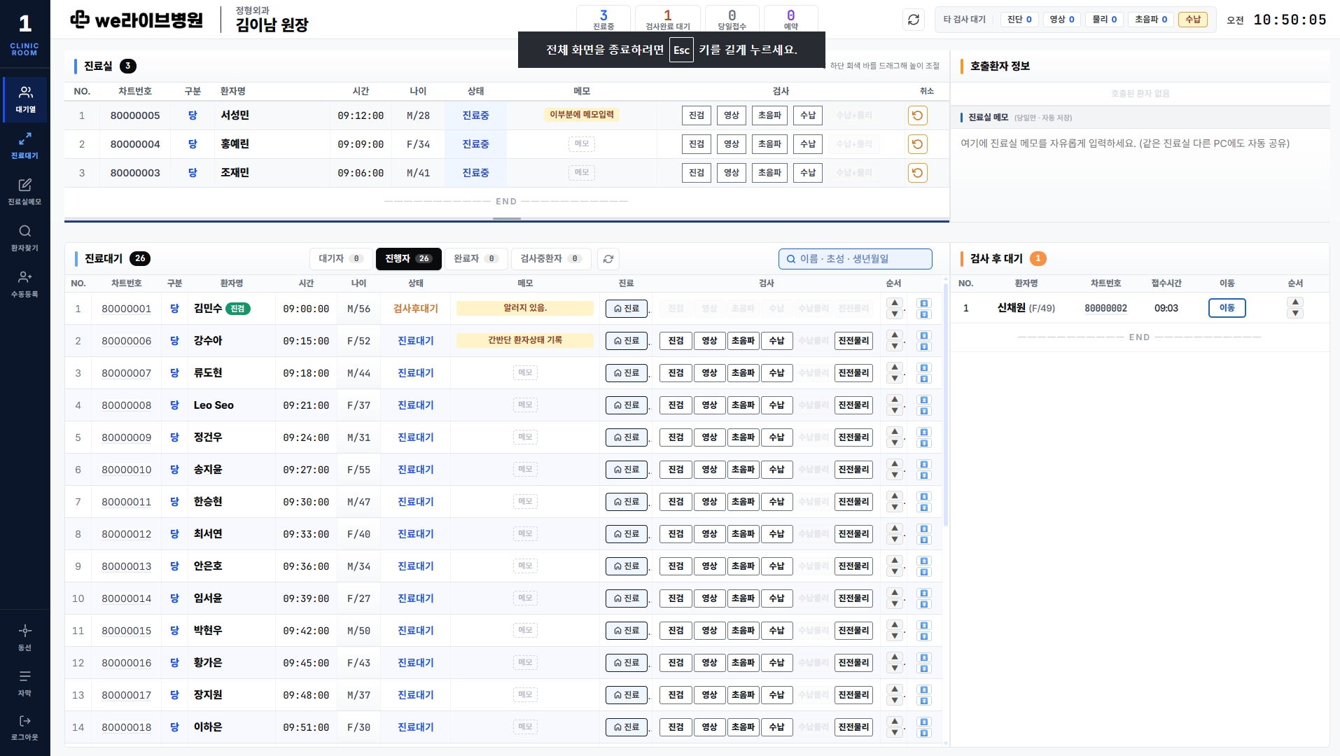Move 신채원 down in 검사 후 대기
This screenshot has height=756, width=1340.
(x=1295, y=314)
